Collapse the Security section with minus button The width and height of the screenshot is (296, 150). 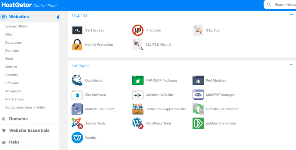(291, 15)
